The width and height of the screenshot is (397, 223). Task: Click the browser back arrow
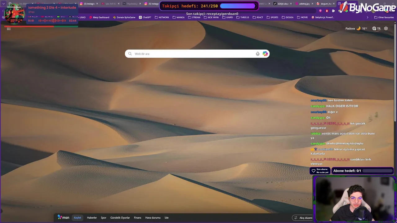[x=3, y=11]
